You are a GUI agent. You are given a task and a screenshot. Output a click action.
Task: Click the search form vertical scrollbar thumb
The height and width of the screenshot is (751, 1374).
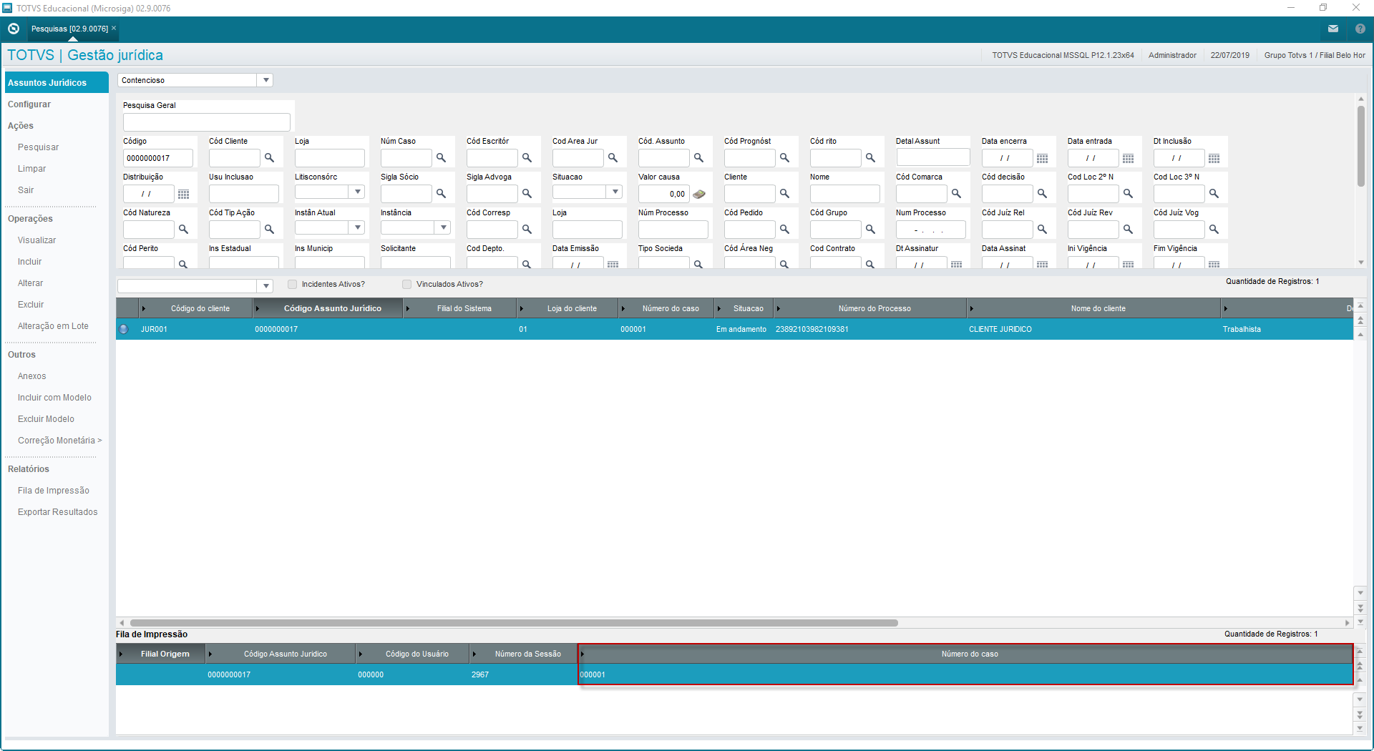(1360, 147)
